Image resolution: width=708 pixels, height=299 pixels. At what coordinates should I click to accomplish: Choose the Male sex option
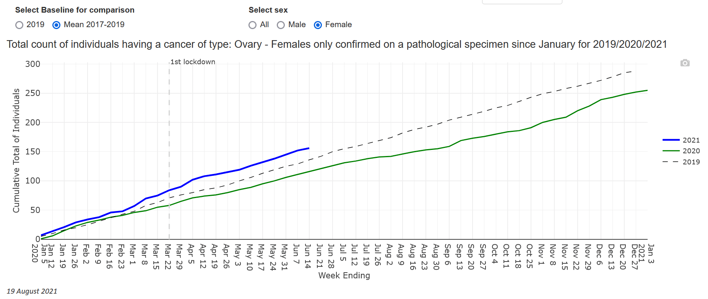(x=281, y=25)
